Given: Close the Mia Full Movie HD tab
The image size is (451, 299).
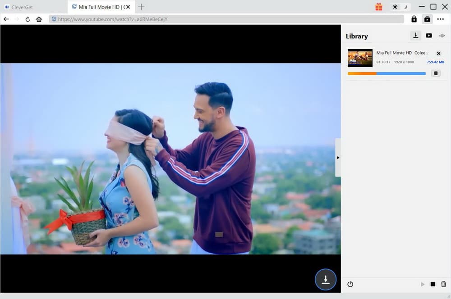Looking at the screenshot, I should pyautogui.click(x=128, y=7).
